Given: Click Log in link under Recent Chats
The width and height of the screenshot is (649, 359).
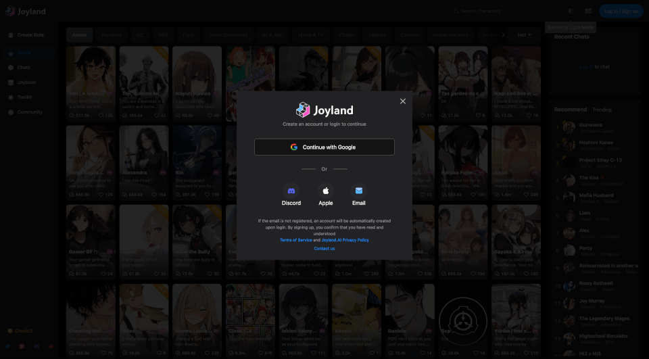Looking at the screenshot, I should pos(586,67).
